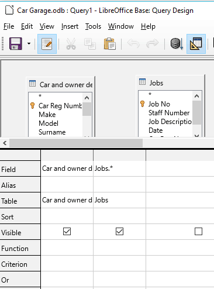Click Sort cell in Car and owner column
Viewport: 214px width, 289px height.
(67, 216)
